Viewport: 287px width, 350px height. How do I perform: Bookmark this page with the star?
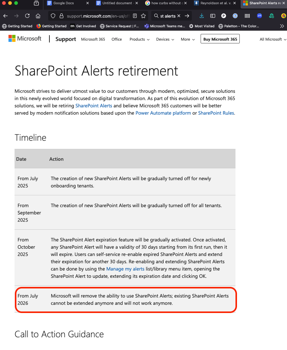pos(143,16)
